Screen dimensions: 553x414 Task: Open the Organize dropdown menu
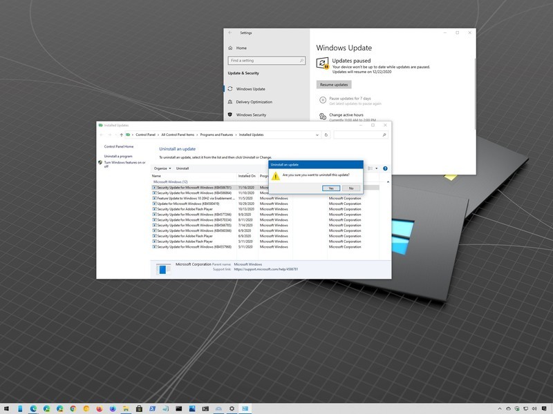point(162,168)
